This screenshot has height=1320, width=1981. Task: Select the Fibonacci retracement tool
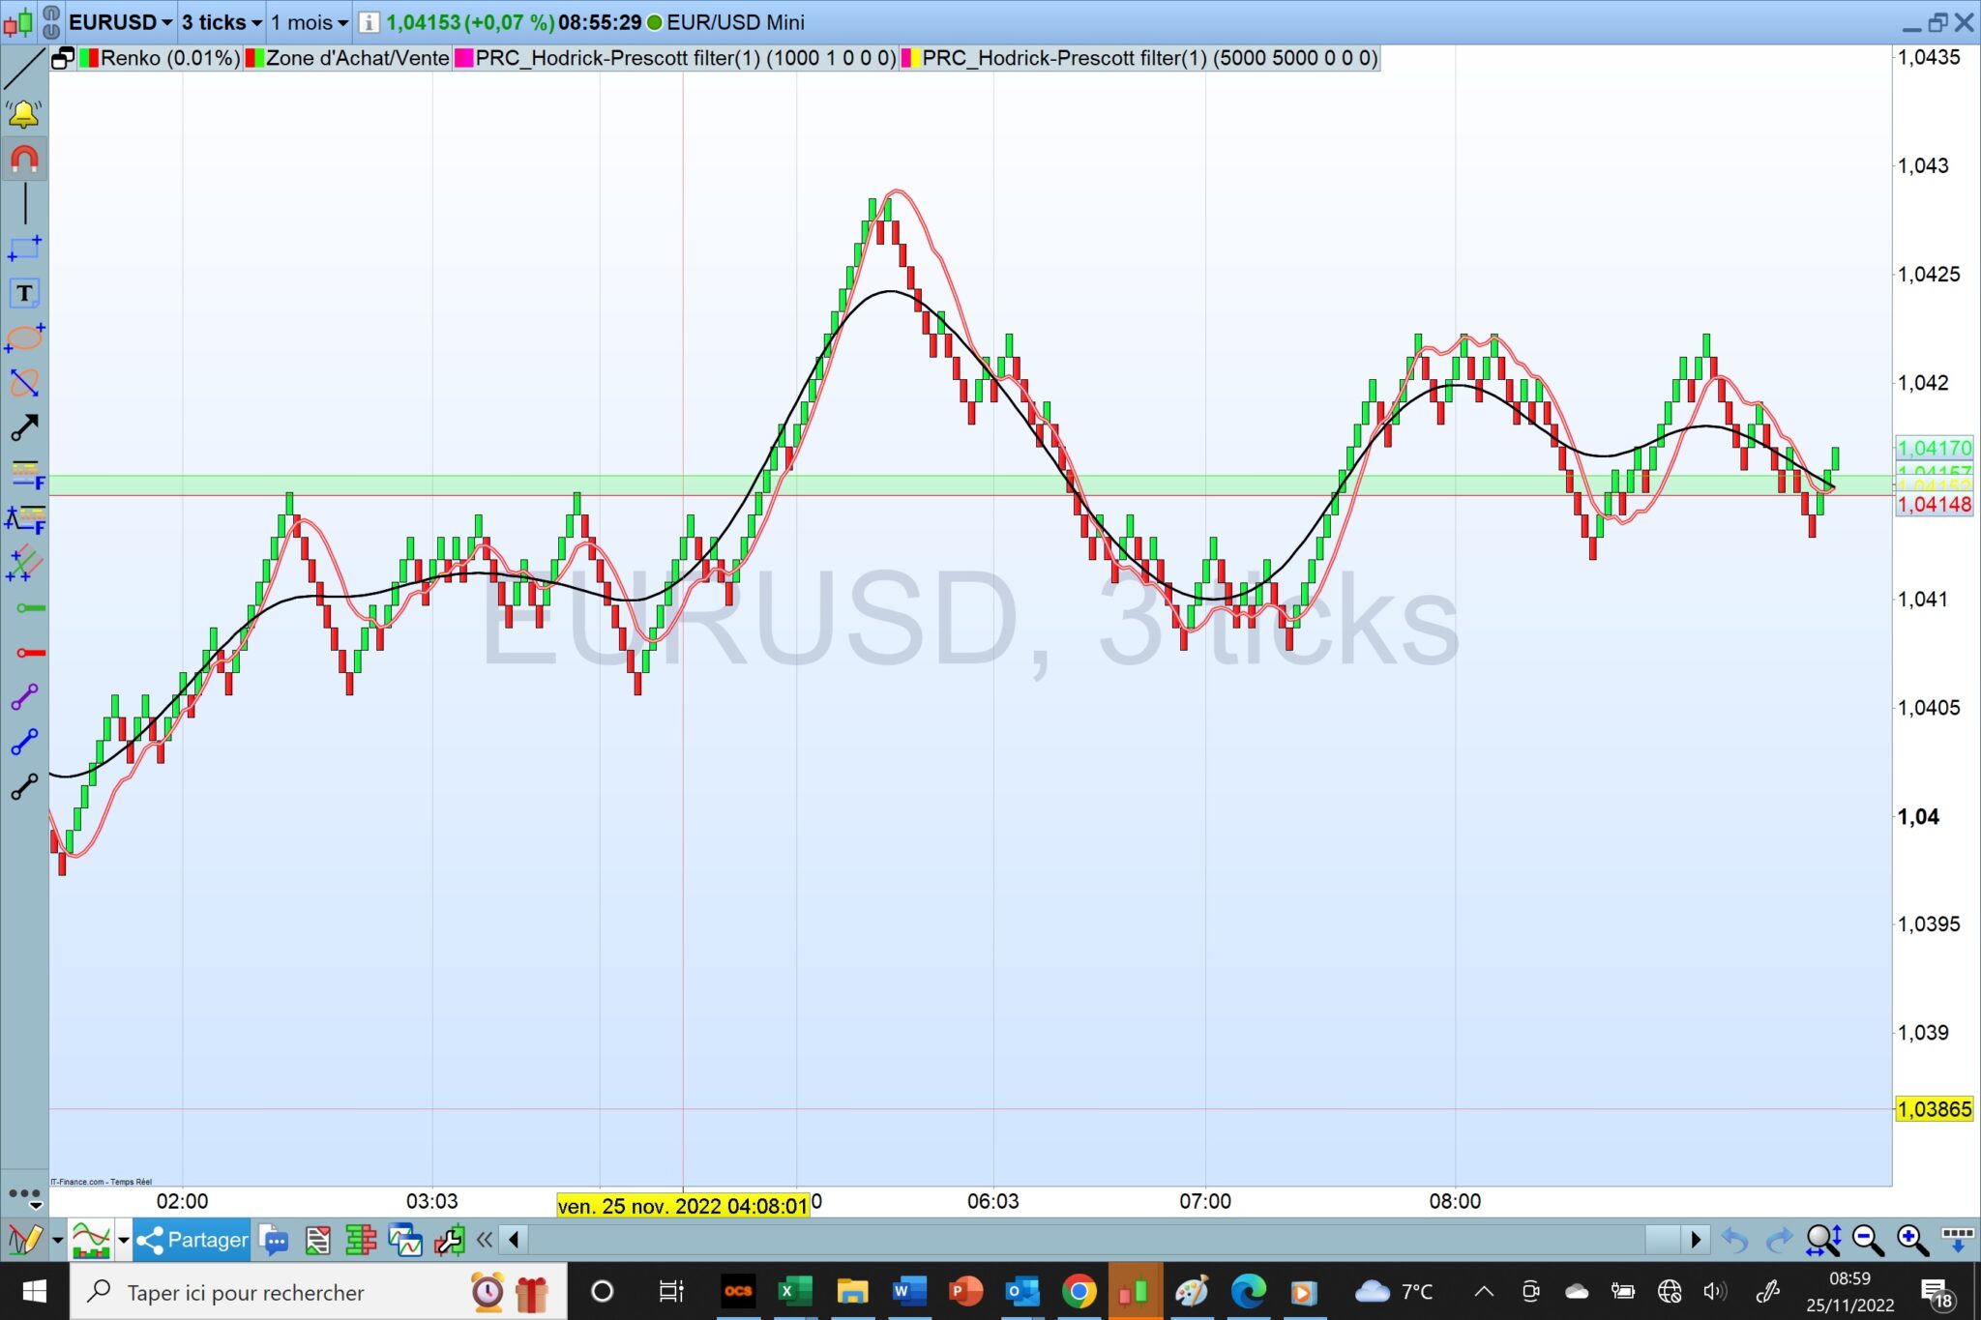point(26,474)
